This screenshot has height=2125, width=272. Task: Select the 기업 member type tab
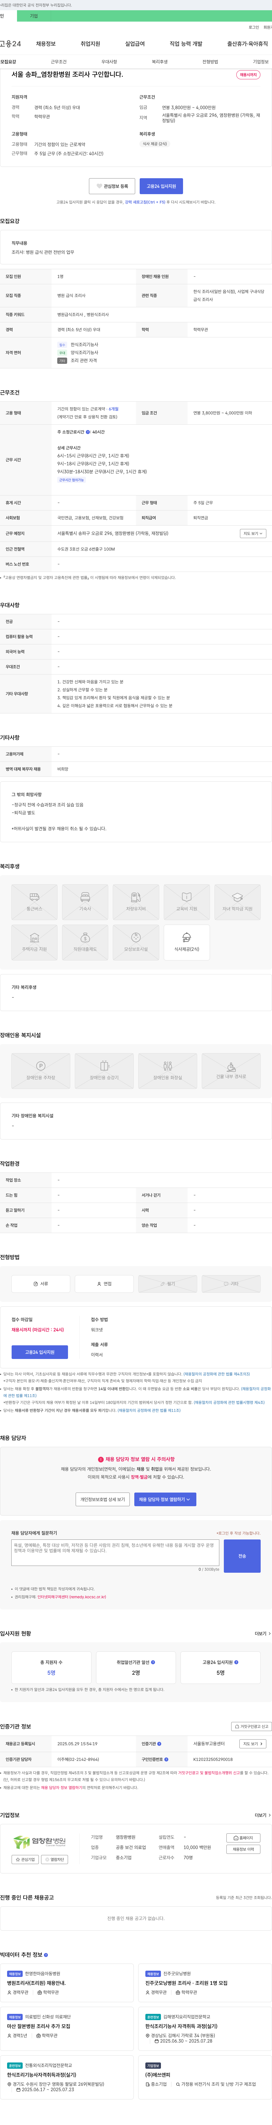[34, 16]
